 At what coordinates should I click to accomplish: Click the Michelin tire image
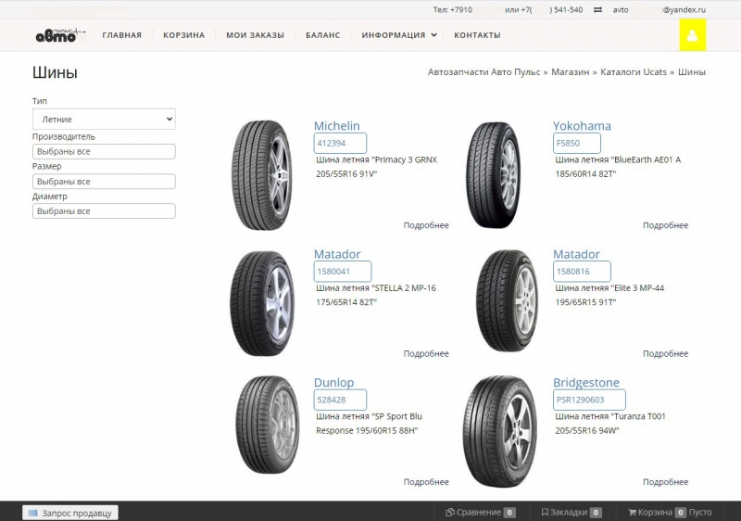262,175
